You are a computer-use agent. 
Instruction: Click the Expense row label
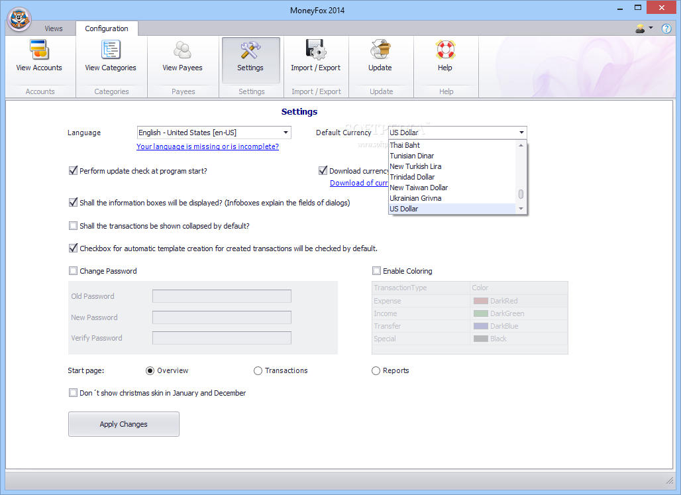click(388, 301)
